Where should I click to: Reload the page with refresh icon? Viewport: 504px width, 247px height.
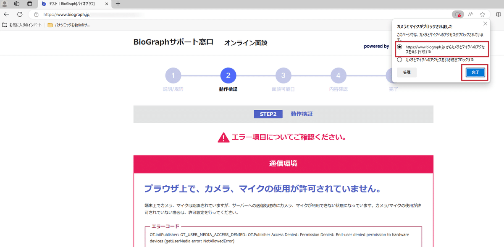19,14
